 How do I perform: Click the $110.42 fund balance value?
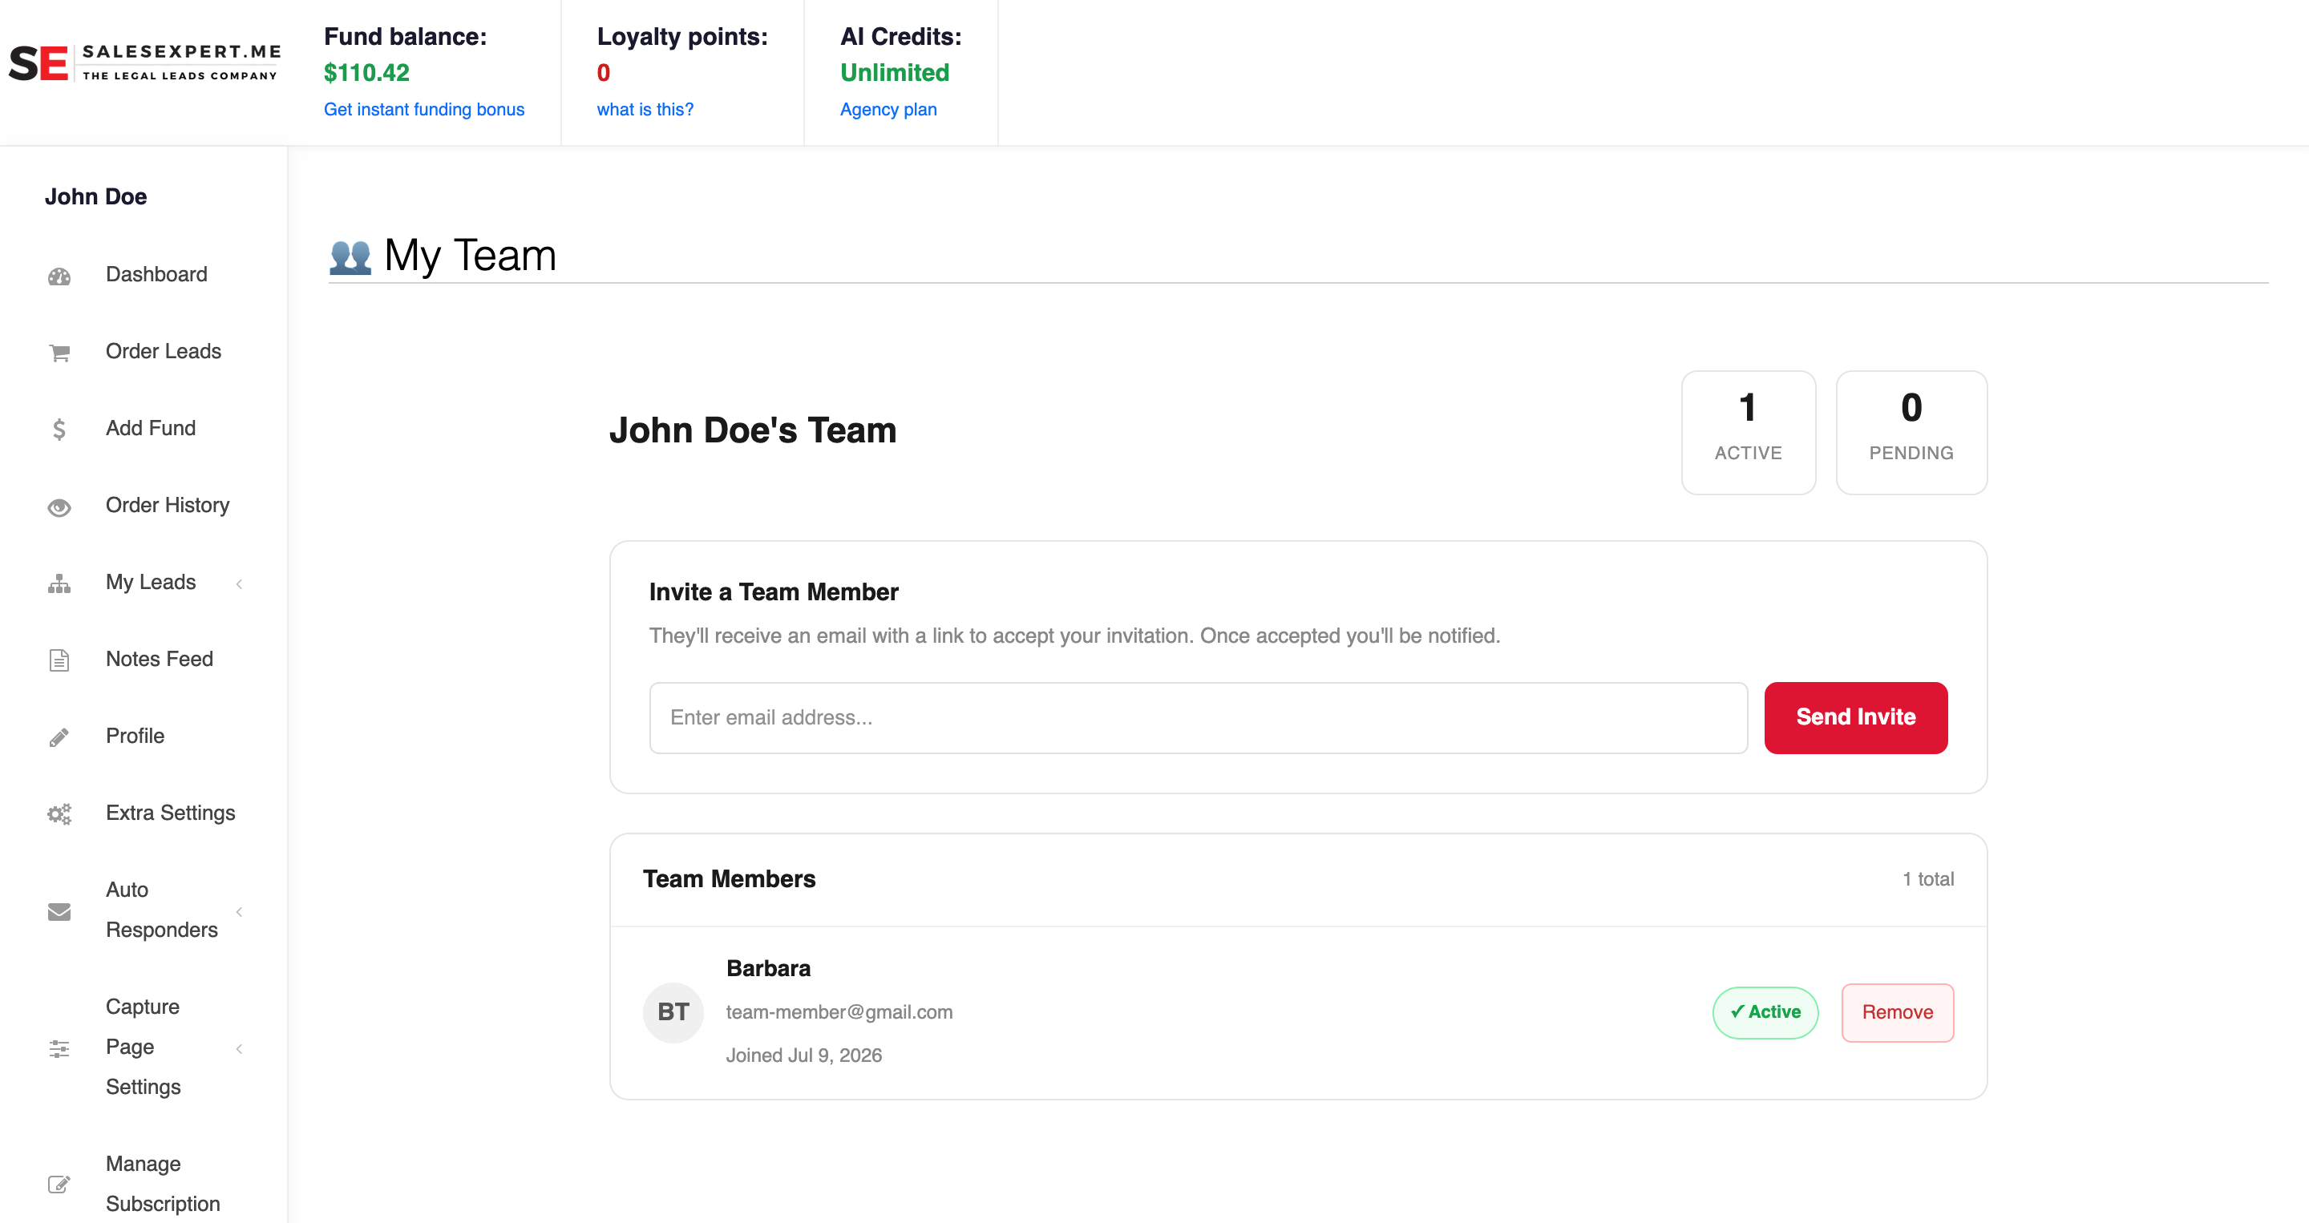366,73
